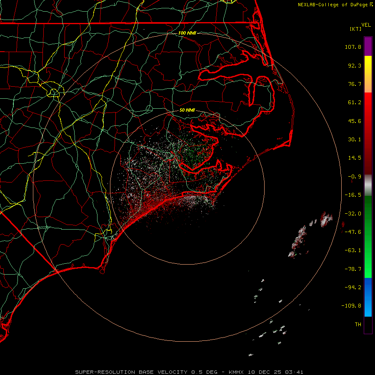Click the 100 NMI range ring label
The height and width of the screenshot is (375, 375).
(187, 33)
